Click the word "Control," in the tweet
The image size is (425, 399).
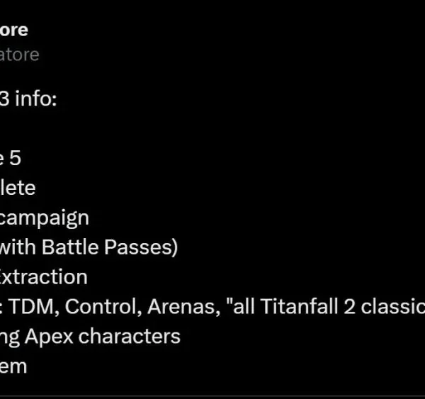click(103, 307)
